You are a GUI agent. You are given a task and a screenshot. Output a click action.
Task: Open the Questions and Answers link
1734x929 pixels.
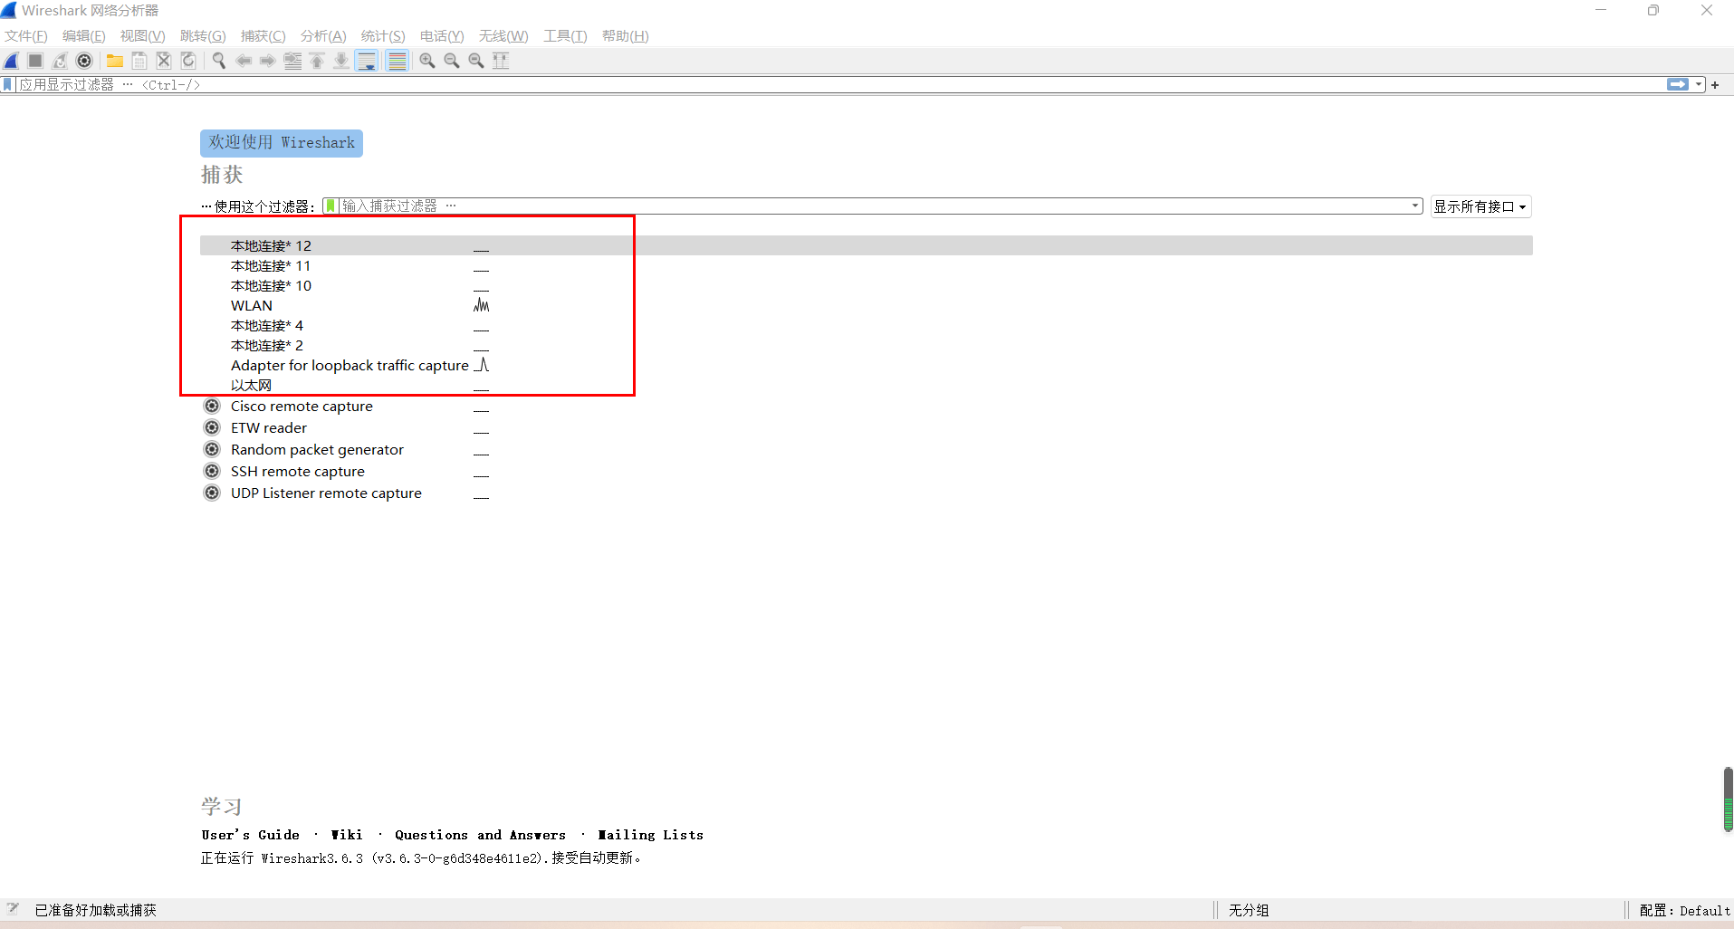pos(480,835)
